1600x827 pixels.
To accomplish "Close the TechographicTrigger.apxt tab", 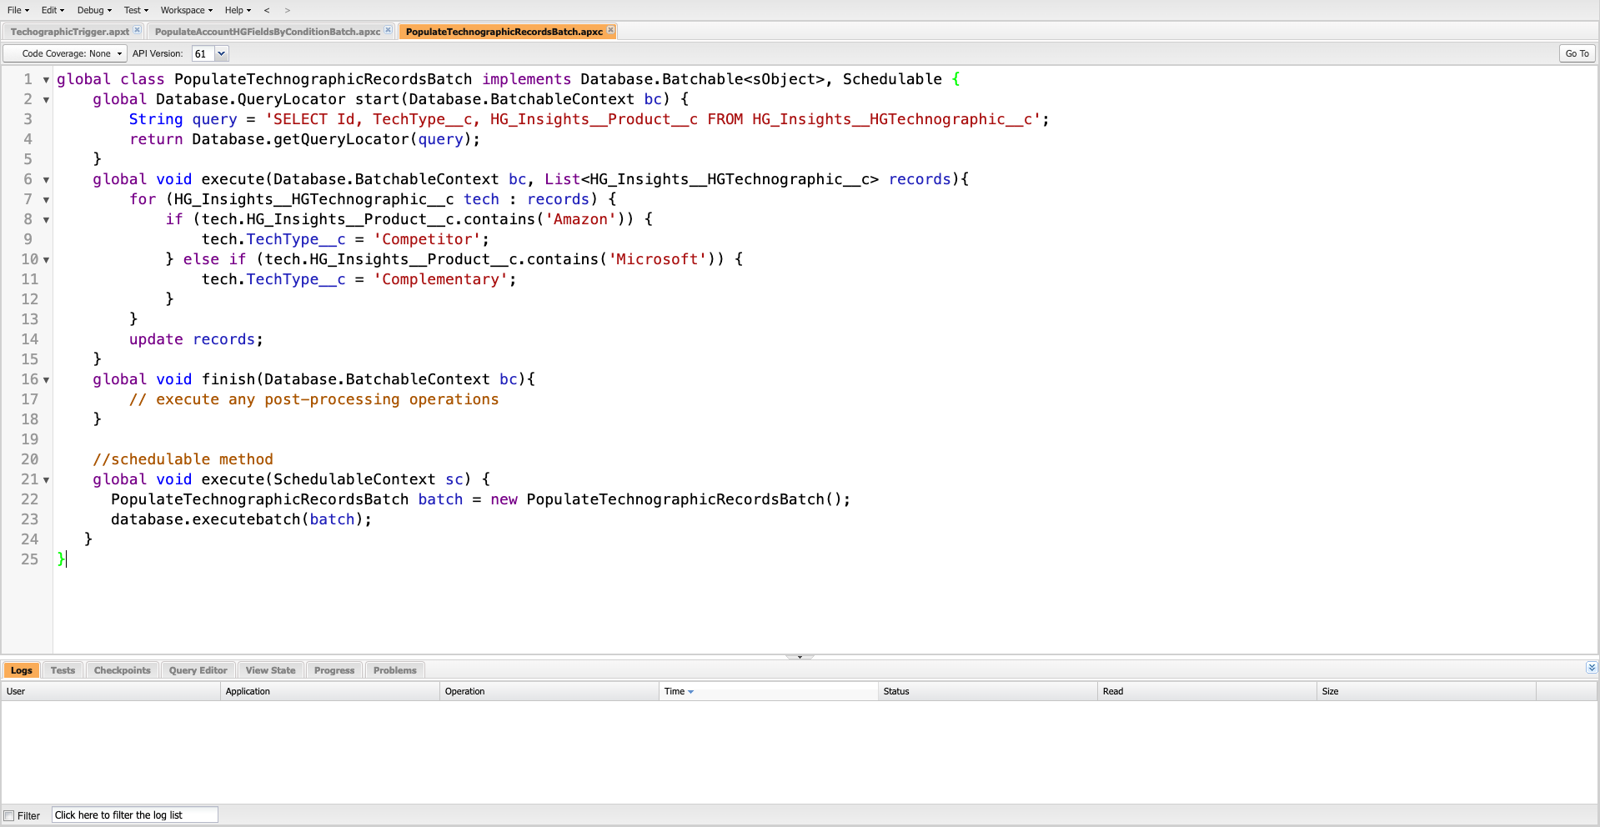I will pyautogui.click(x=138, y=30).
